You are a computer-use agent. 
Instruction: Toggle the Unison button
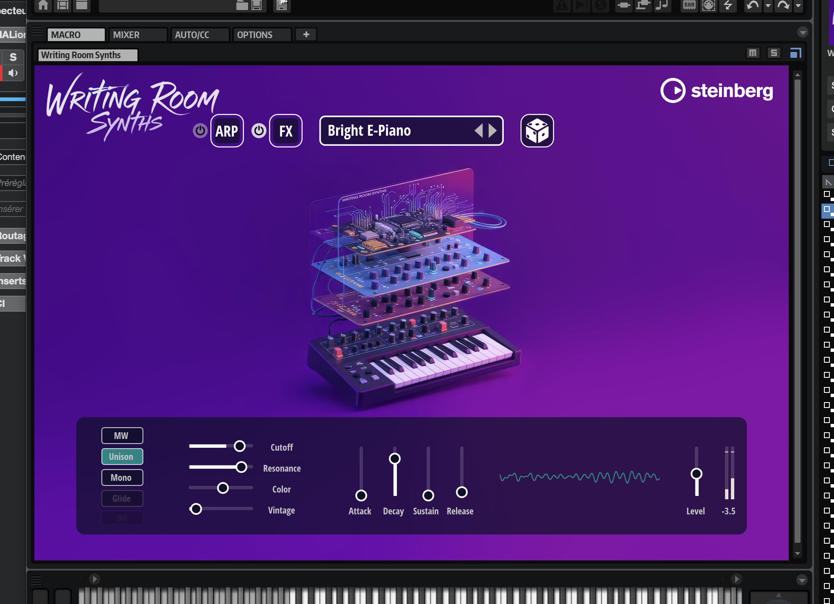click(x=122, y=457)
